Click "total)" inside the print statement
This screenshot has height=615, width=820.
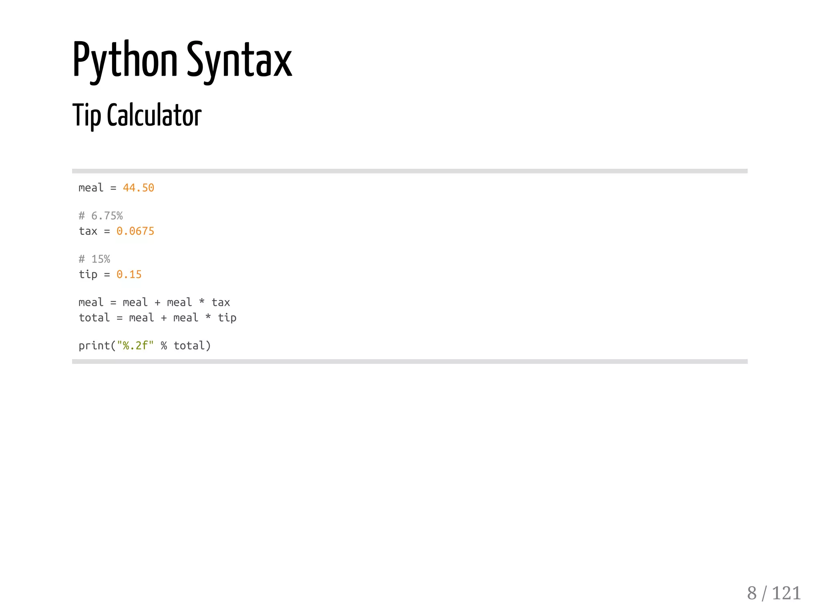[192, 346]
